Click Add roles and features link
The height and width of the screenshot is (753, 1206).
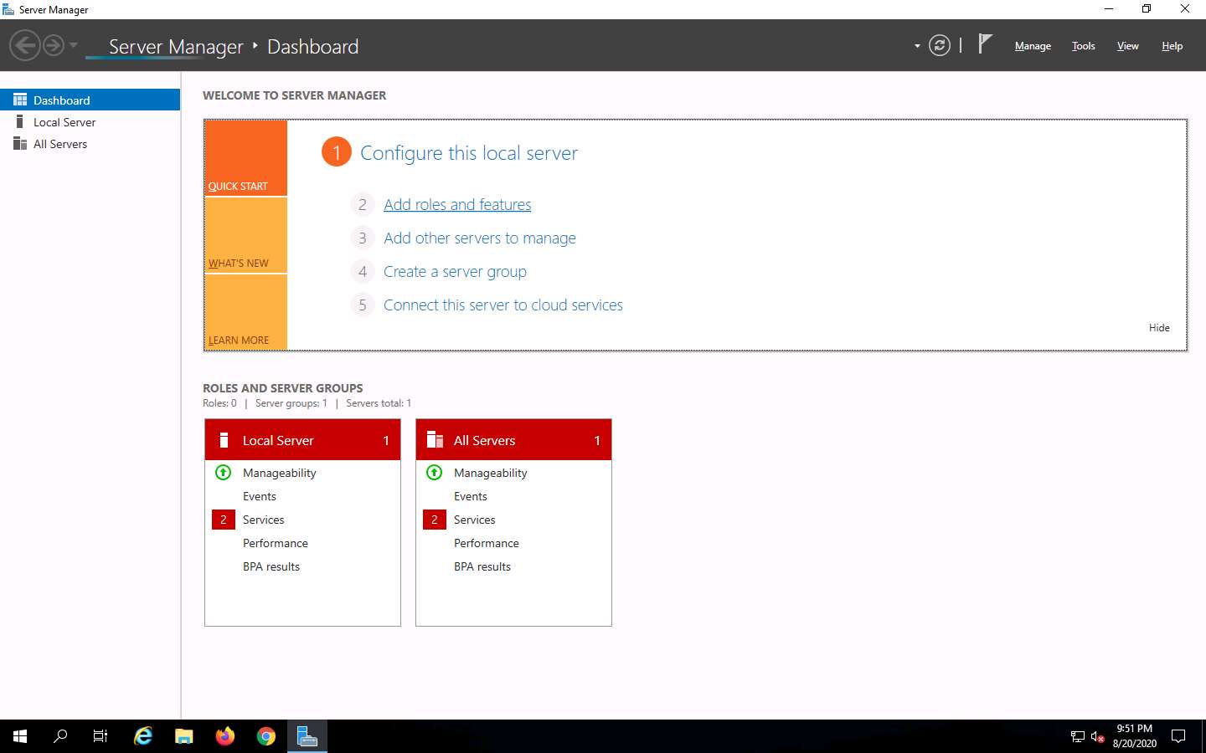point(457,204)
